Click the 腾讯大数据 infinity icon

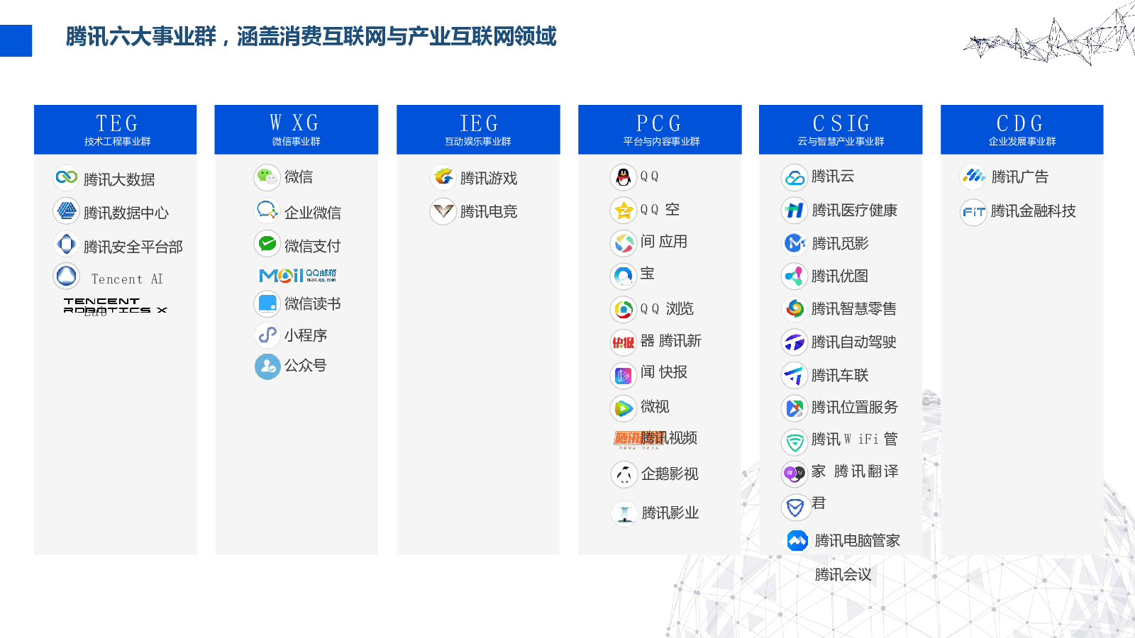coord(67,177)
